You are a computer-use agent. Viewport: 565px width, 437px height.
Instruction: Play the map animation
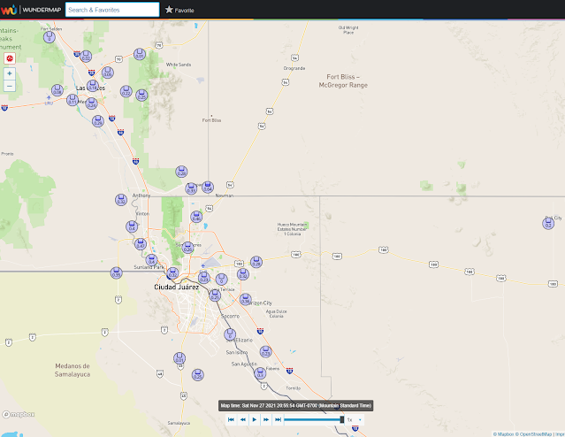[255, 419]
